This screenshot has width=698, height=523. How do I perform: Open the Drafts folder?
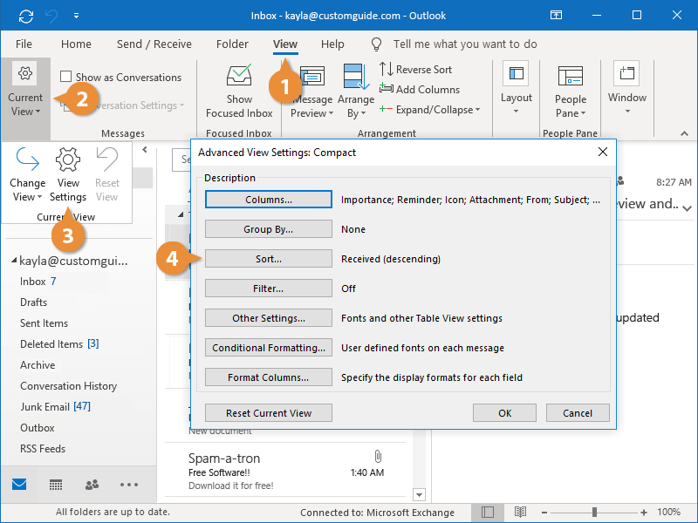[33, 302]
